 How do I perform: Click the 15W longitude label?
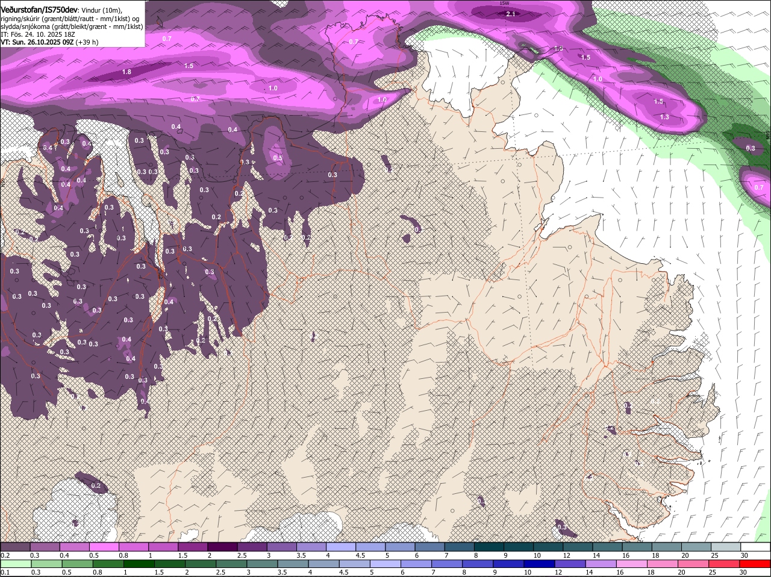505,3
